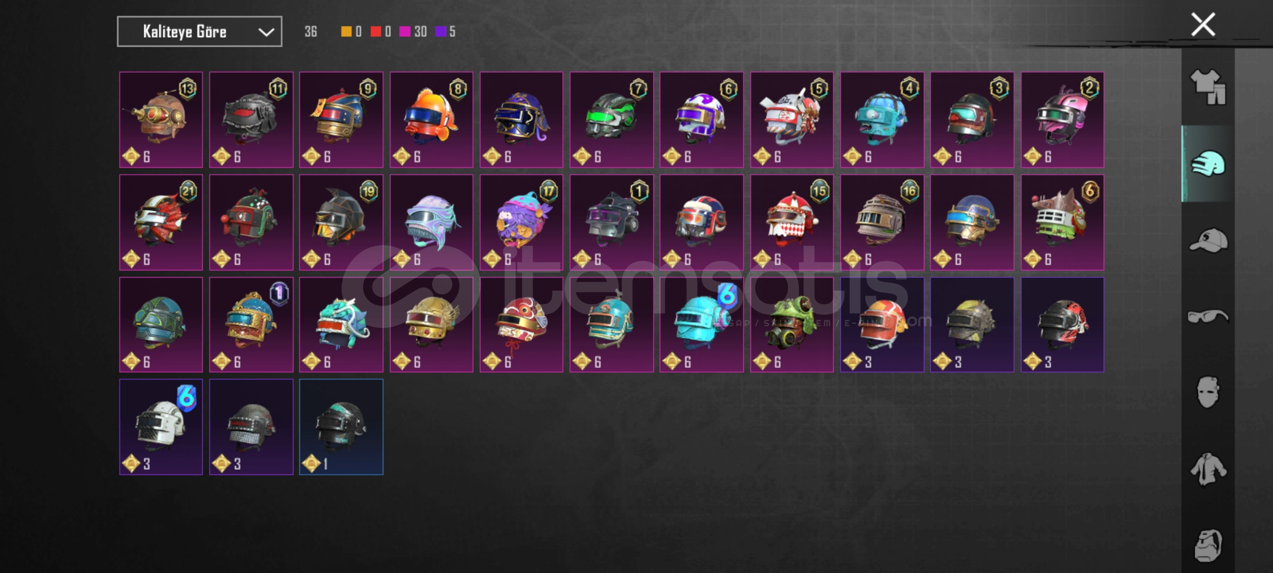Choose the green glowing visor helmet

(x=612, y=120)
